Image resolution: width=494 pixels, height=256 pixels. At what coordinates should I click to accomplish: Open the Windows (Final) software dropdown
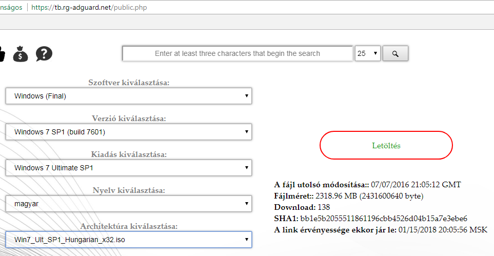(129, 96)
